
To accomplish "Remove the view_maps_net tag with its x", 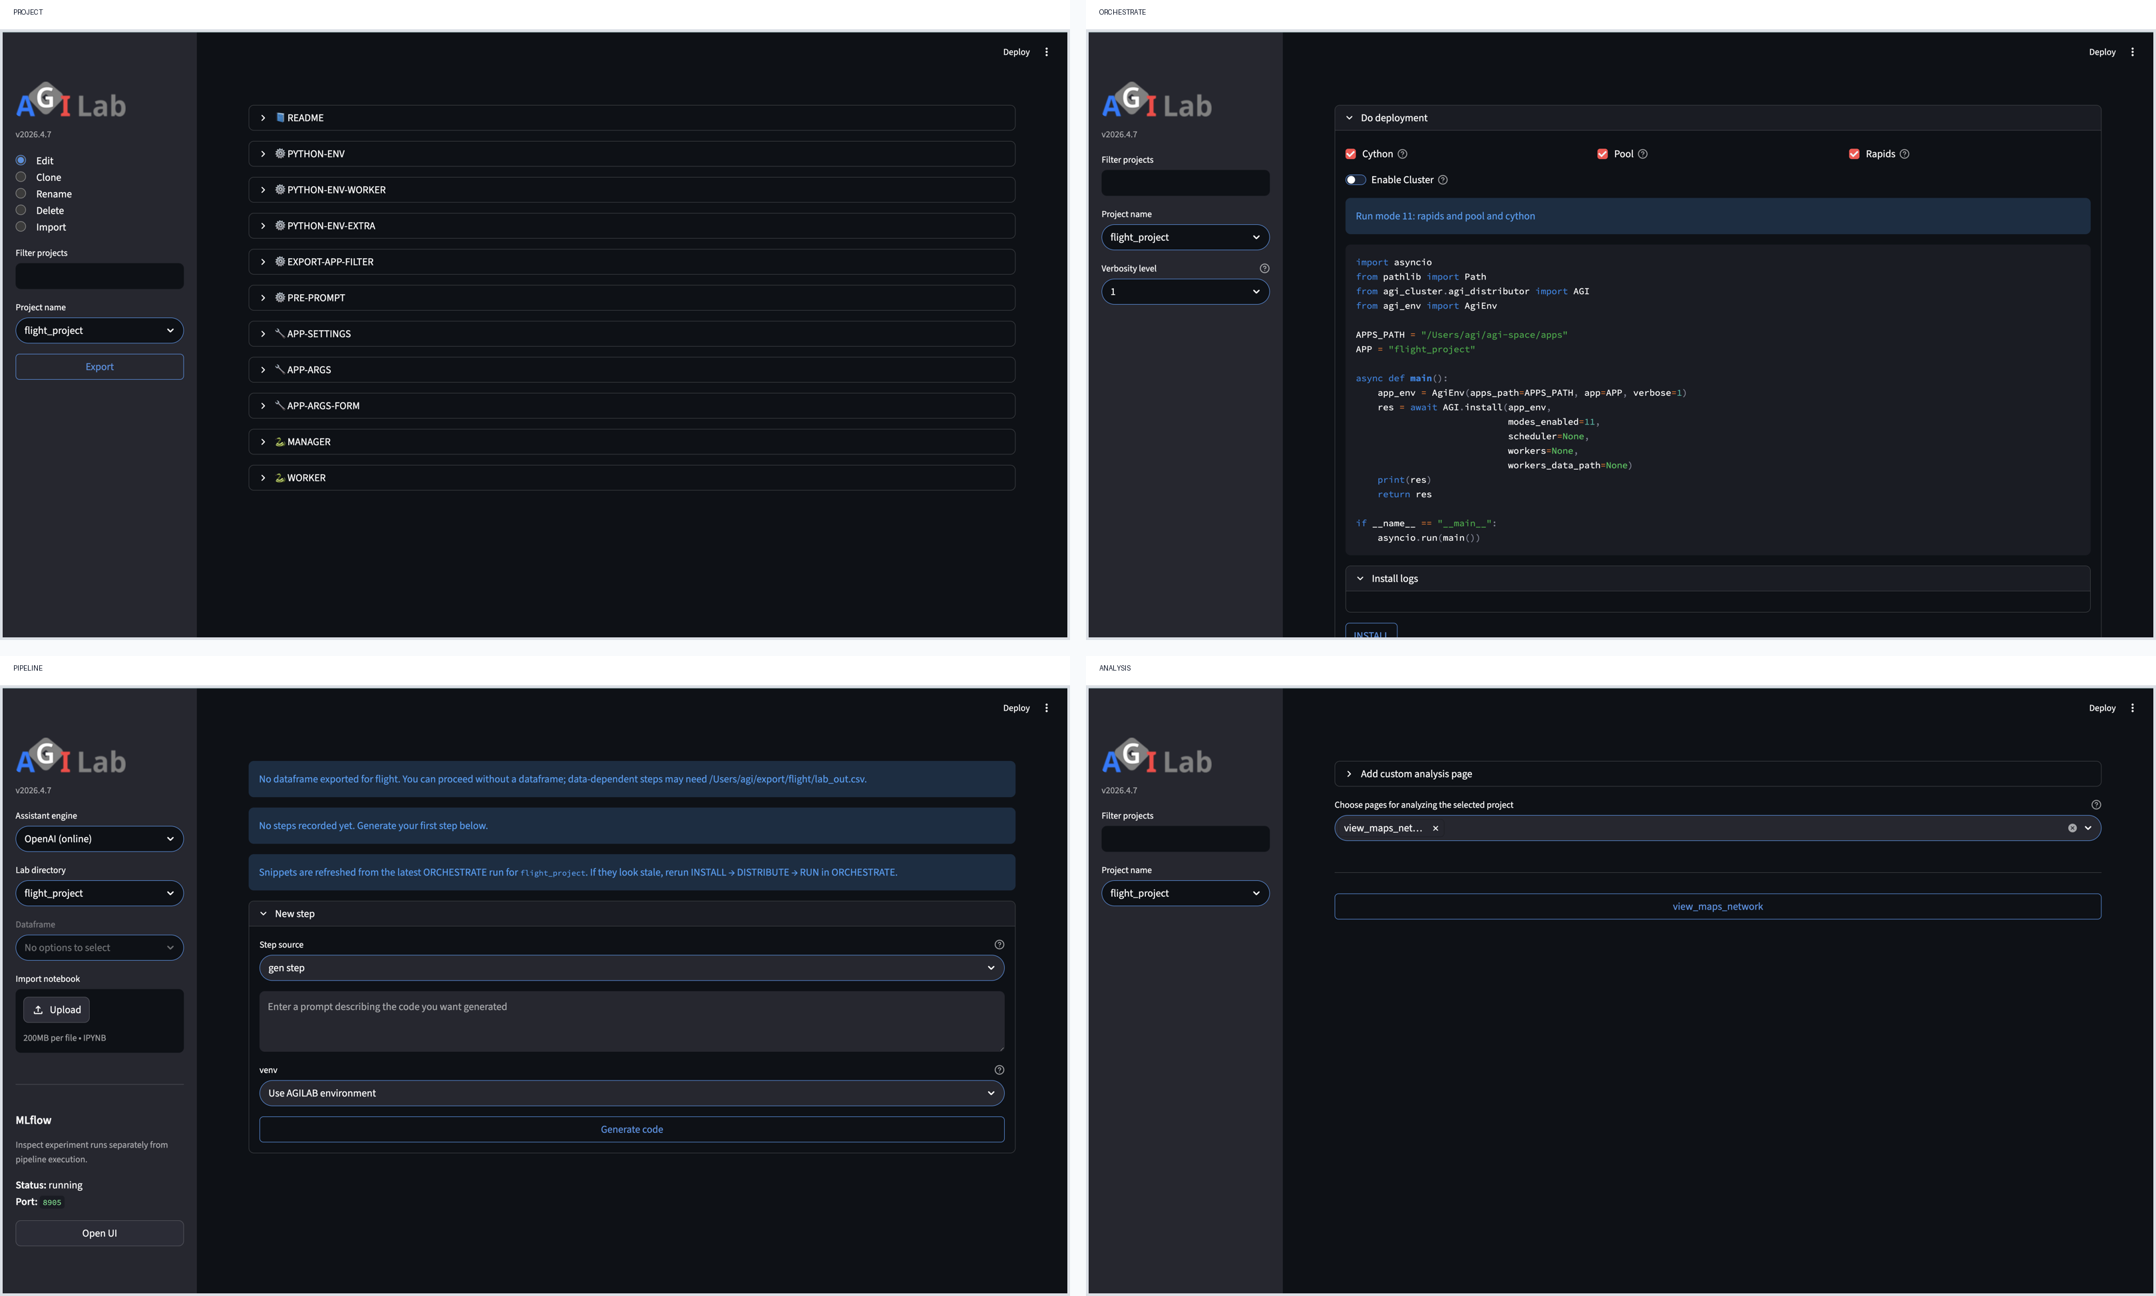I will pyautogui.click(x=1437, y=828).
